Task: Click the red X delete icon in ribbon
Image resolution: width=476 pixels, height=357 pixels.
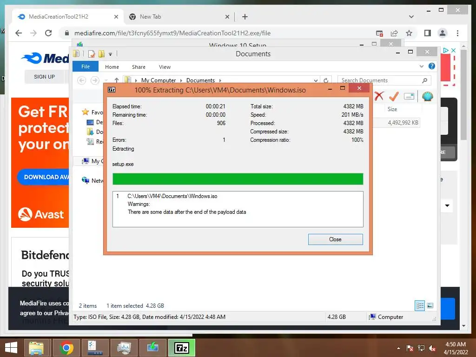Action: tap(379, 96)
